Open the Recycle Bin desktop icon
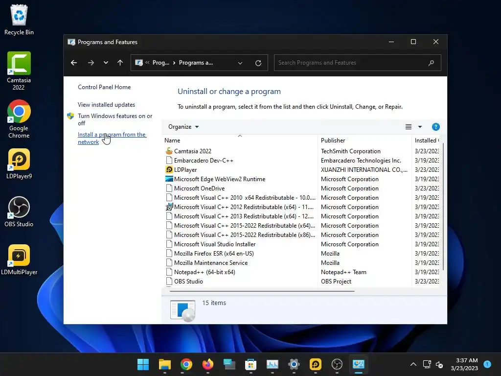501x376 pixels. click(19, 19)
